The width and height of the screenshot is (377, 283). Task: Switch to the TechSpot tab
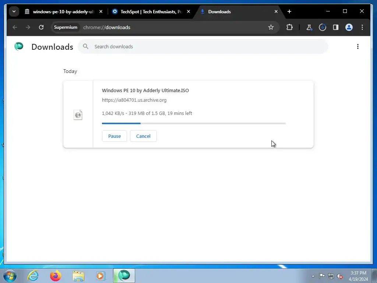point(148,11)
